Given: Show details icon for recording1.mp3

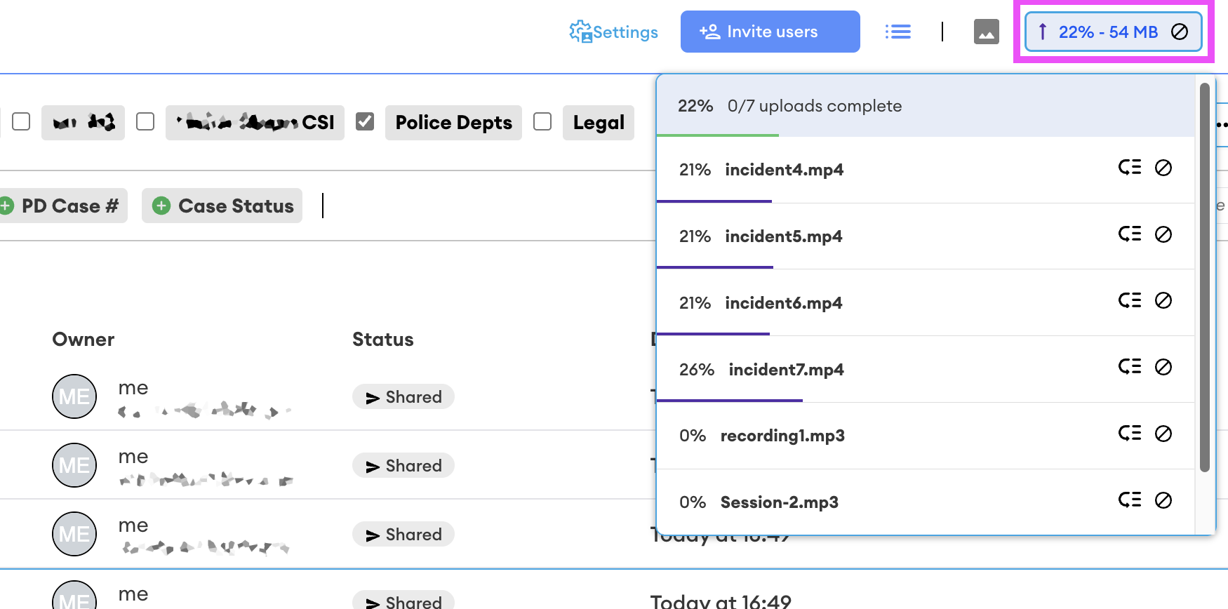Looking at the screenshot, I should click(x=1129, y=434).
